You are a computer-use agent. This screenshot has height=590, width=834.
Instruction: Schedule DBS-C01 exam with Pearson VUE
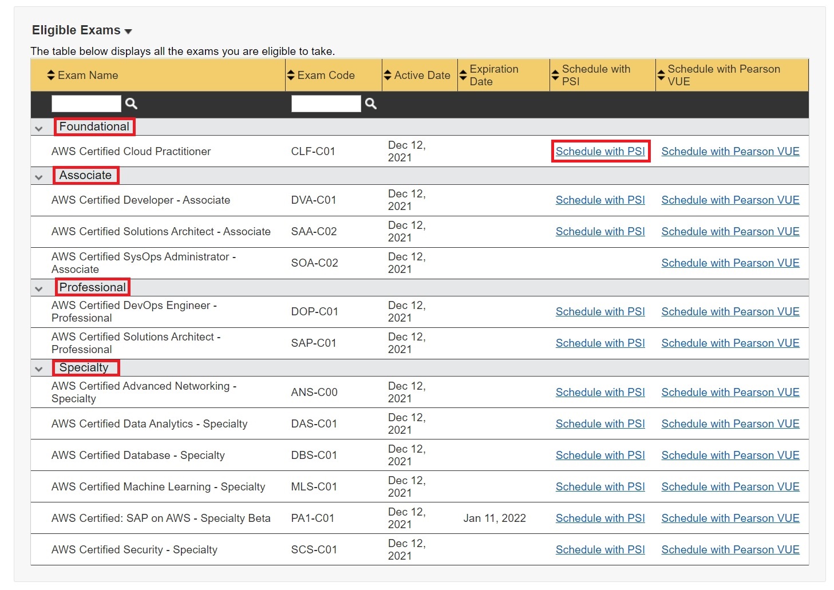(x=730, y=455)
